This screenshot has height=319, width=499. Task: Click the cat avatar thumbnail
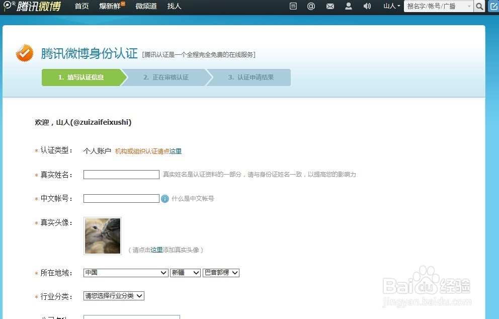pos(102,235)
